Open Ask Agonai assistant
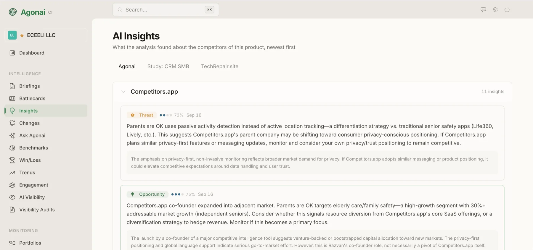533x250 pixels. coord(46,136)
